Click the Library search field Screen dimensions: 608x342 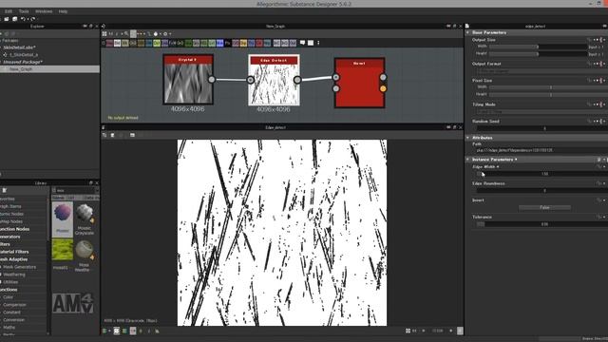76,190
